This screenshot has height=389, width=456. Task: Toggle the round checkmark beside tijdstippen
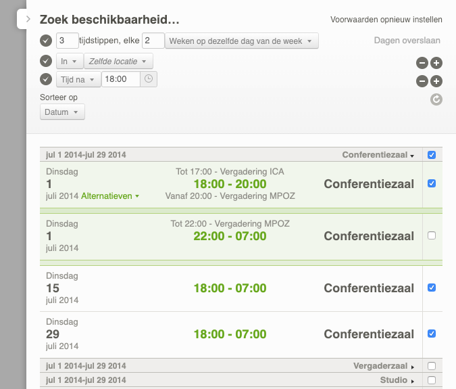pos(46,41)
